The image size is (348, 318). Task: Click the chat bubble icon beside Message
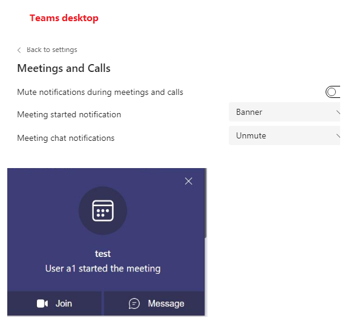pyautogui.click(x=134, y=303)
